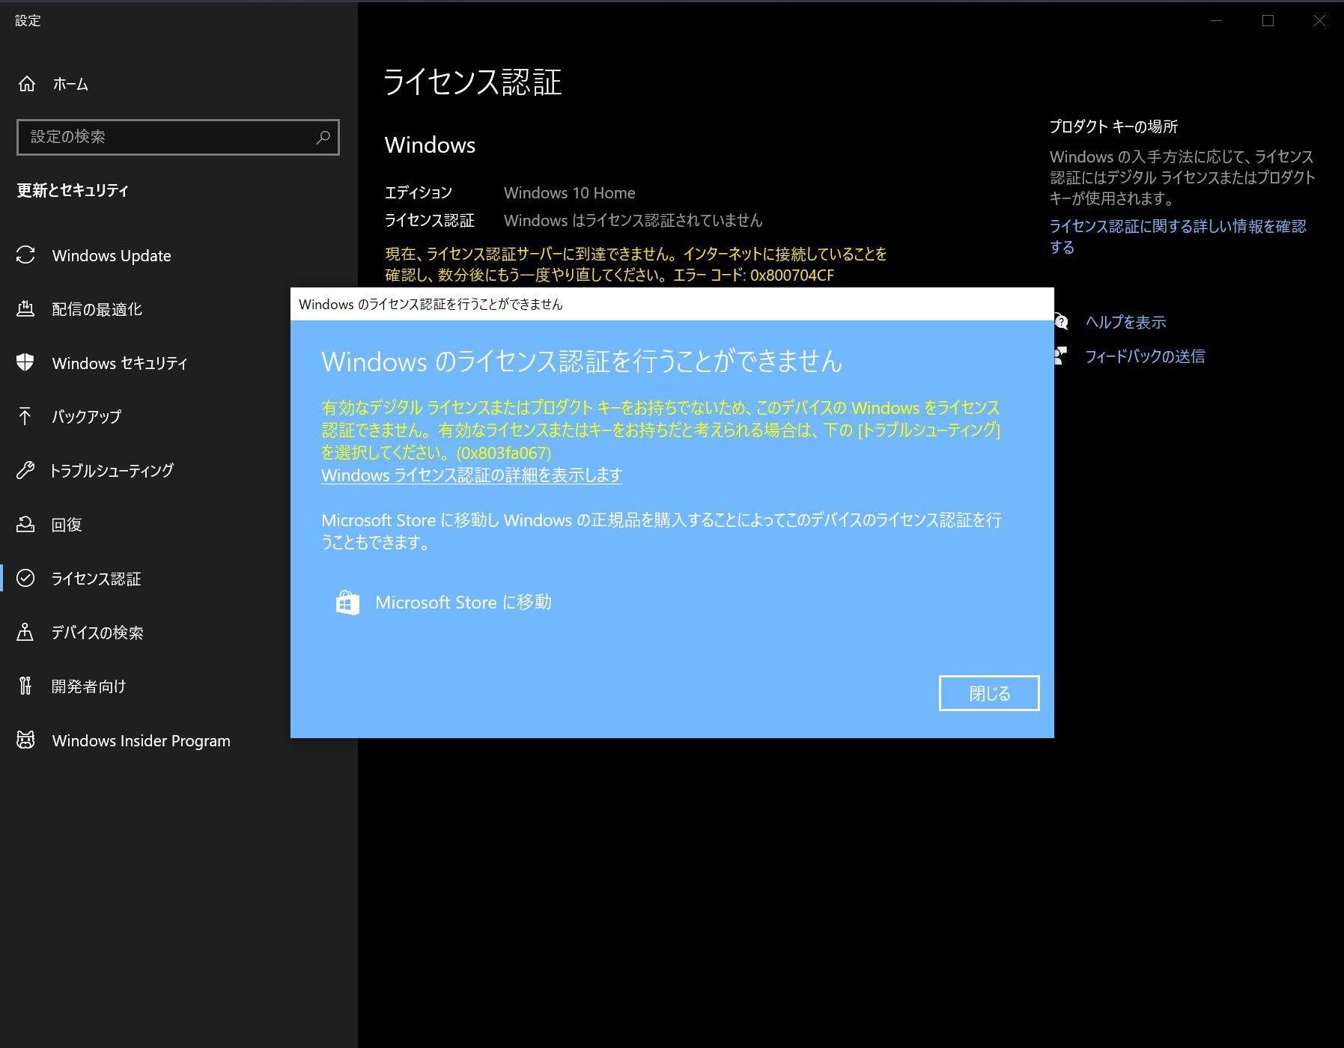
Task: Click the white Microsoft Store purchase paragraph
Action: point(661,531)
